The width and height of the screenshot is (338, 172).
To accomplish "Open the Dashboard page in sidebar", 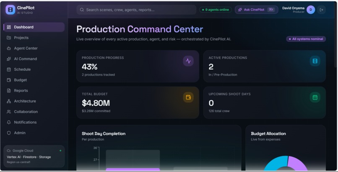I will pos(34,27).
